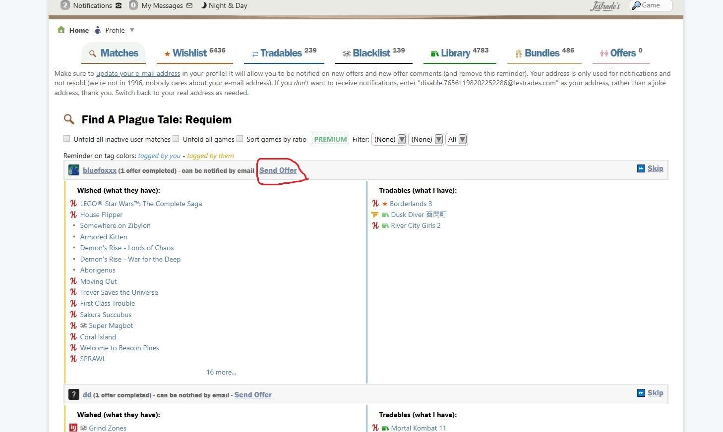The height and width of the screenshot is (432, 723).
Task: Click bluefoxxx's user avatar
Action: 74,170
